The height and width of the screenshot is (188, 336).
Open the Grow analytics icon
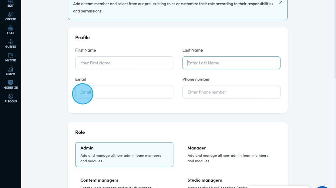[x=10, y=71]
